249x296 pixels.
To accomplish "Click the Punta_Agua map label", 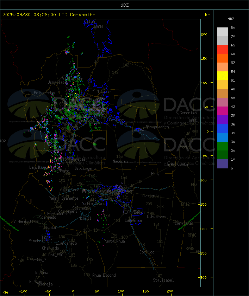I will point(114,241).
